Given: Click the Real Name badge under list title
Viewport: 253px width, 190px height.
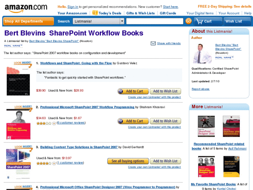Looking at the screenshot, I should [x=13, y=46].
